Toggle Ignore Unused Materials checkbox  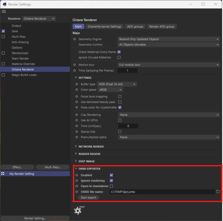pyautogui.click(x=119, y=57)
